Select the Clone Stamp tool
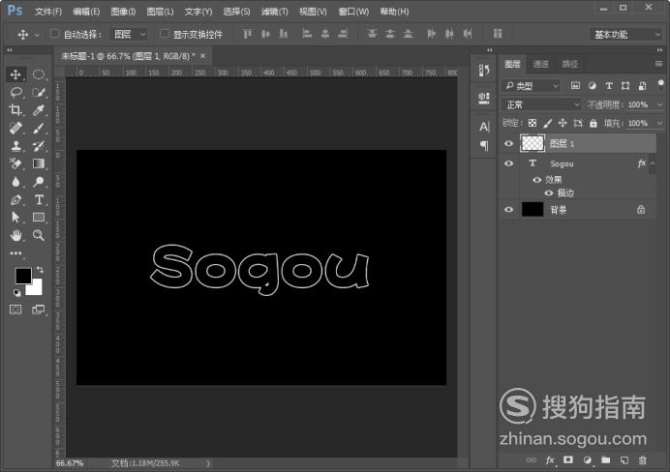The height and width of the screenshot is (472, 670). point(15,146)
